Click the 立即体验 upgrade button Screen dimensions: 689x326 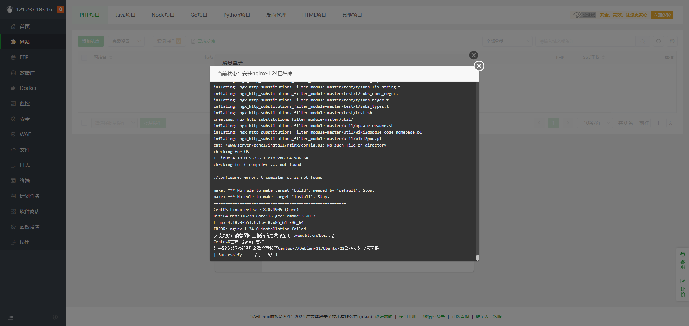tap(662, 15)
